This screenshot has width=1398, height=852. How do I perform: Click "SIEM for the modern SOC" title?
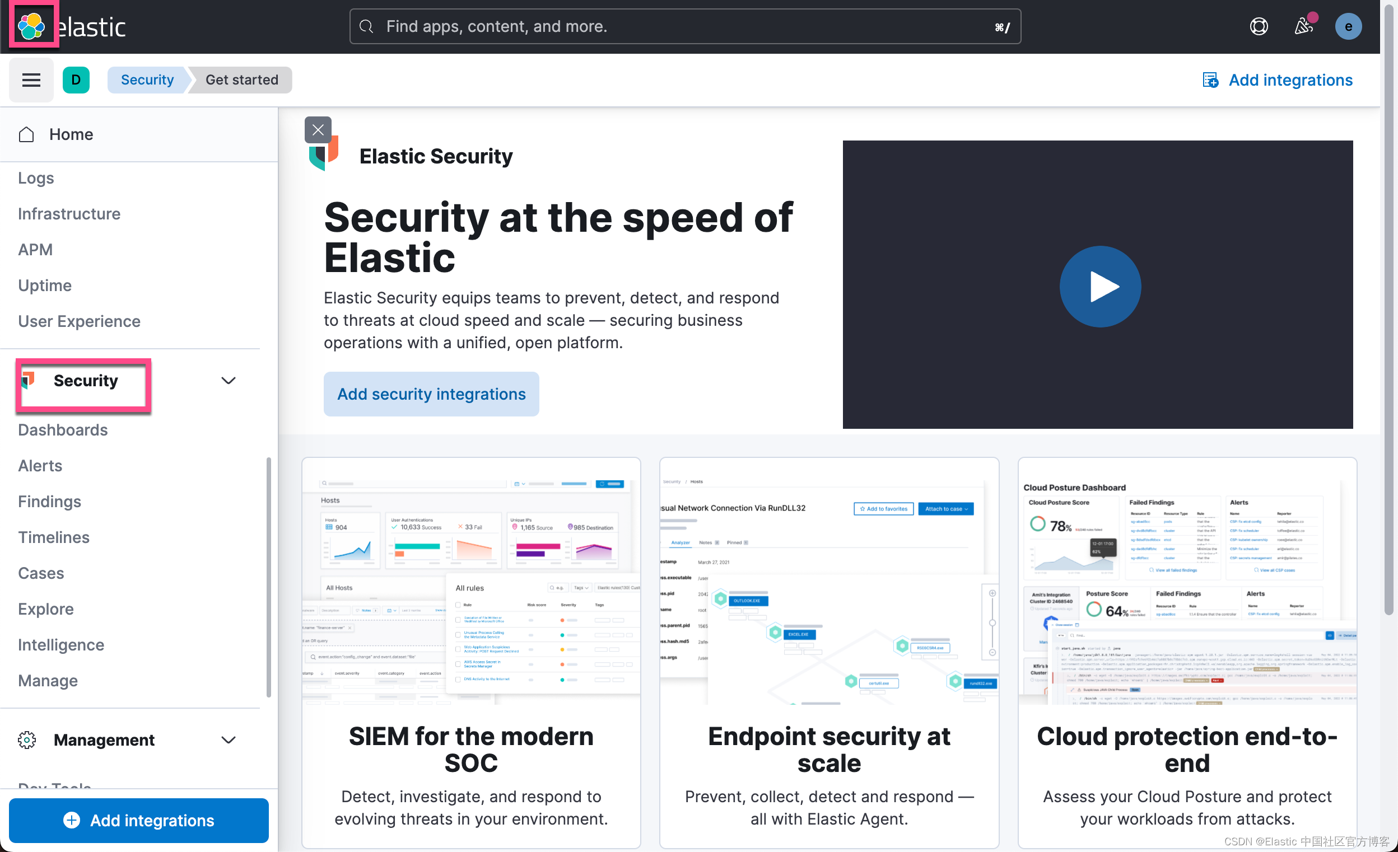[x=471, y=750]
